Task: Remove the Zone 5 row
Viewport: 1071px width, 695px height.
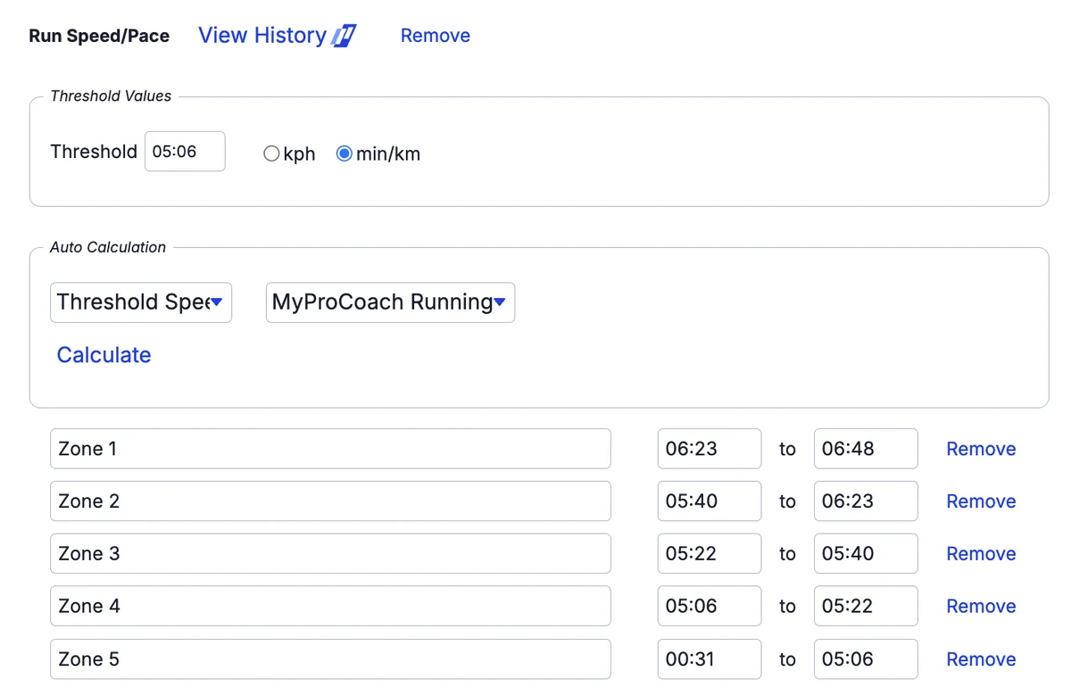Action: (981, 659)
